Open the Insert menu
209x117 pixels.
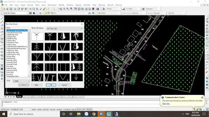pos(23,5)
